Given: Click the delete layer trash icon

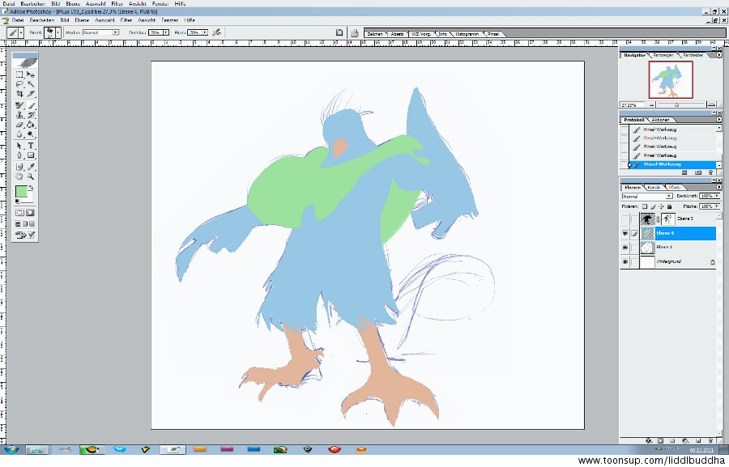Looking at the screenshot, I should coord(710,440).
